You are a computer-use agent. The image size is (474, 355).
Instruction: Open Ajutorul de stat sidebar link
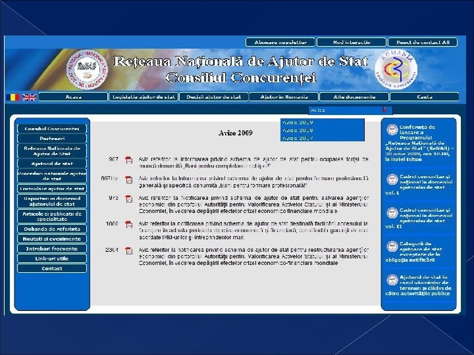[x=52, y=164]
